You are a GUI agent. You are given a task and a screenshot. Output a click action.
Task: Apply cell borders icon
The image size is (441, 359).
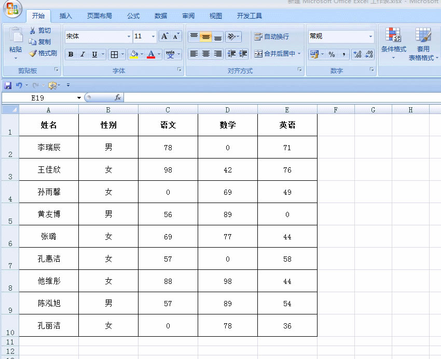click(x=114, y=54)
